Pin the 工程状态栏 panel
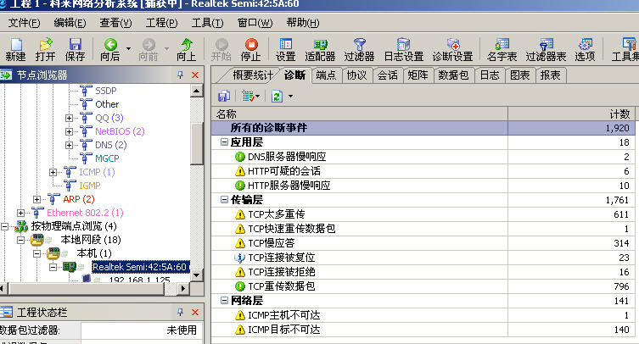Image resolution: width=639 pixels, height=344 pixels. coord(181,313)
